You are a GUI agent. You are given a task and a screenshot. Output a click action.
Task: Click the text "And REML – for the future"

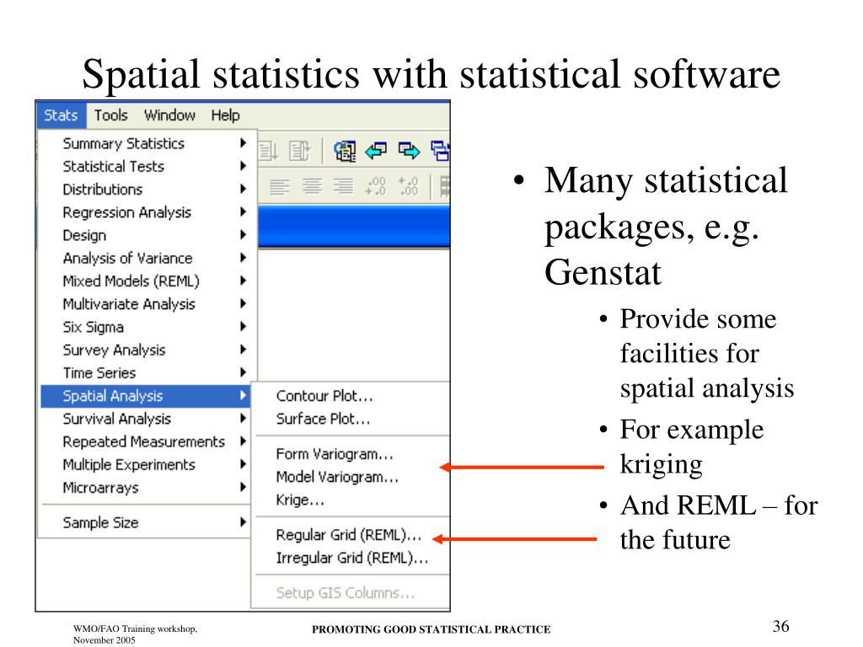(x=719, y=522)
